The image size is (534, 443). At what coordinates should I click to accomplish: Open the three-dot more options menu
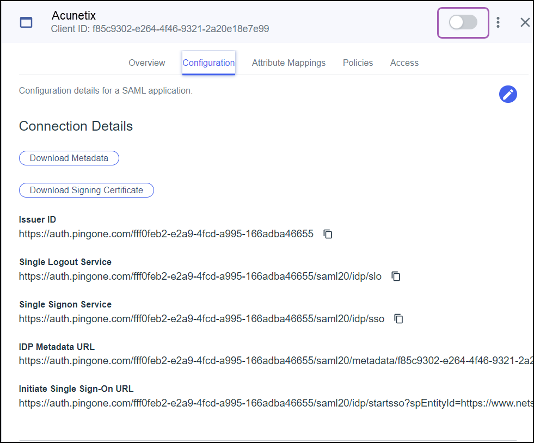pyautogui.click(x=498, y=22)
